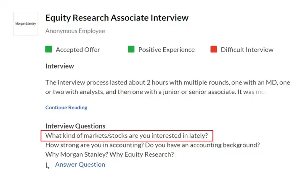This screenshot has height=178, width=303.
Task: Open the Equity Research Associate Interview title
Action: [x=117, y=18]
